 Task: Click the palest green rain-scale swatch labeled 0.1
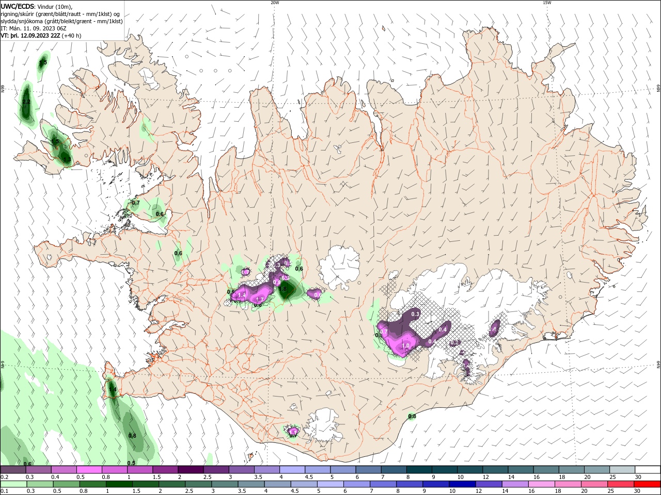coord(14,484)
